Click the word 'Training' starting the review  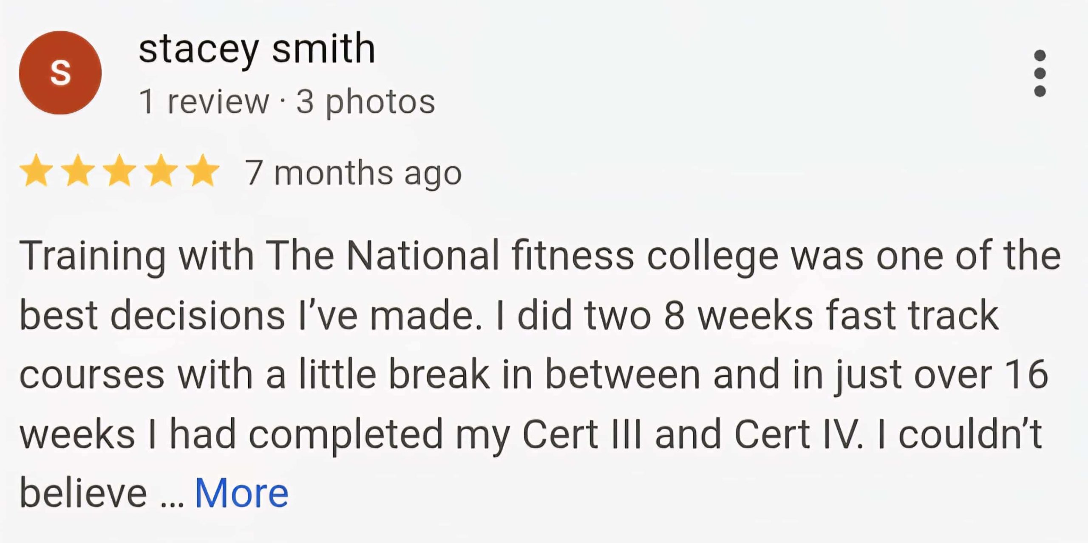[x=92, y=256]
